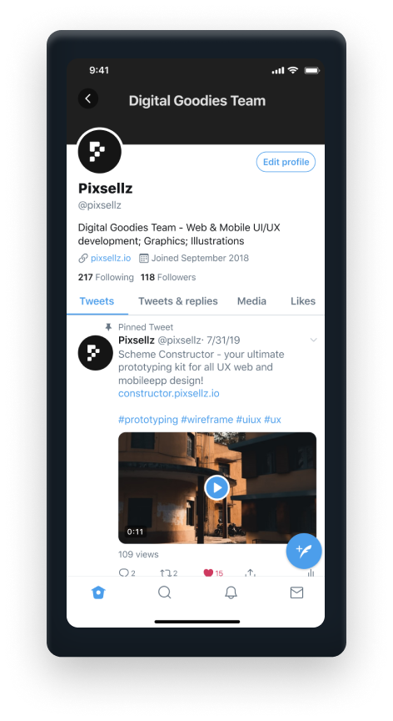Image resolution: width=393 pixels, height=721 pixels.
Task: Click the Edit profile button
Action: (x=286, y=162)
